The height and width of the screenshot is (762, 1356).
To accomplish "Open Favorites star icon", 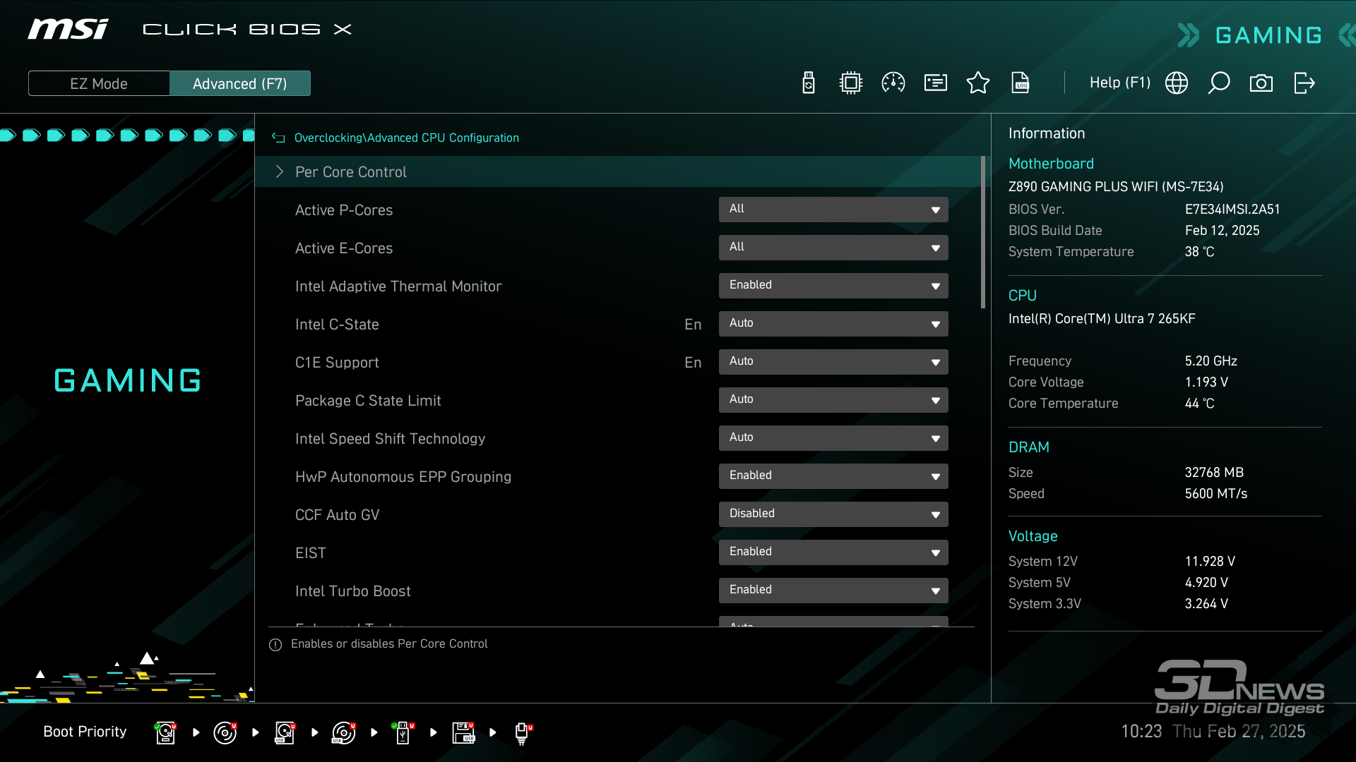I will pos(978,83).
